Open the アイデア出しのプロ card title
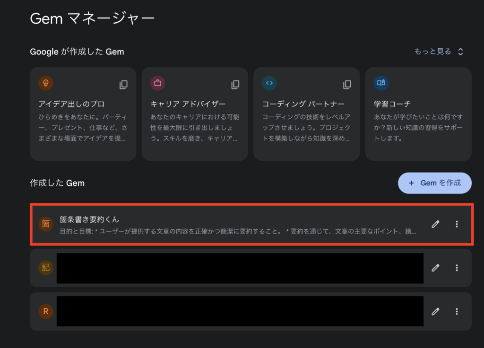Viewport: 484px width, 348px height. click(x=72, y=104)
